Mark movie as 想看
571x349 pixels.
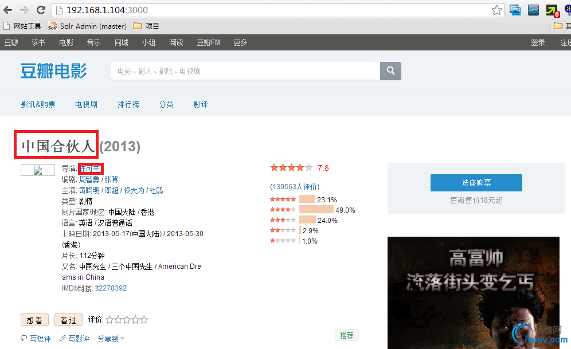click(x=34, y=320)
